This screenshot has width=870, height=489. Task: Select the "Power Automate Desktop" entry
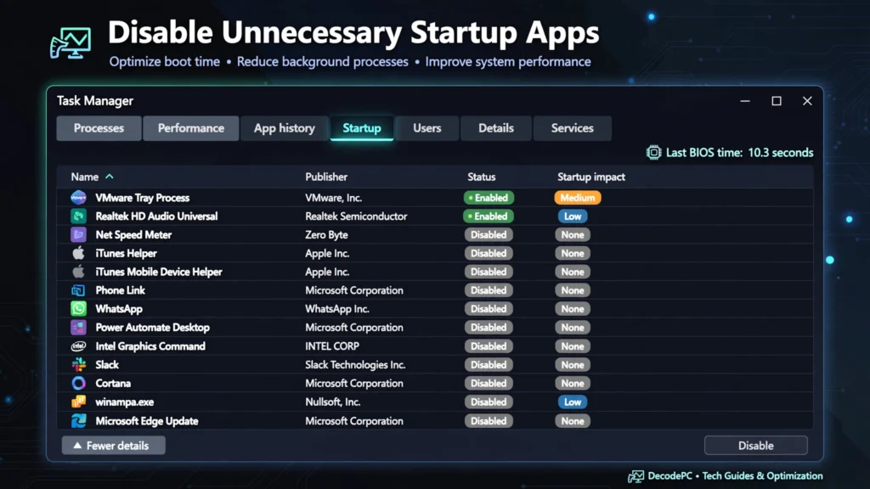[153, 327]
